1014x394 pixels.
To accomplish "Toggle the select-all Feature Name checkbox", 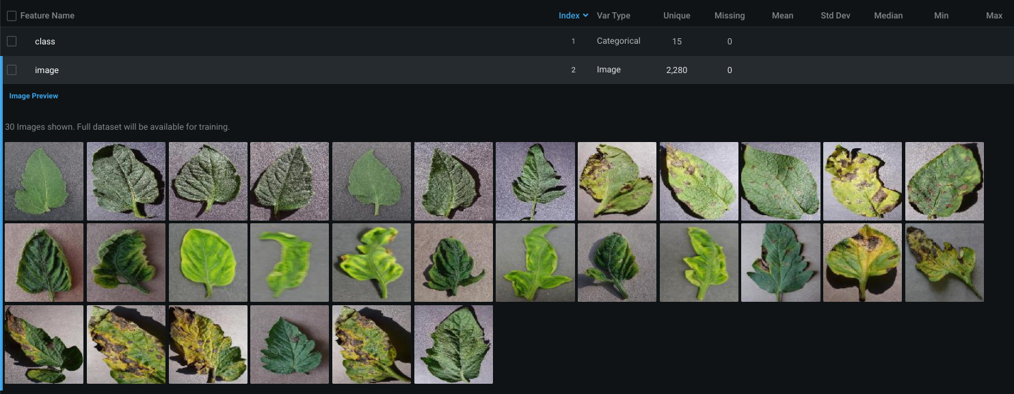I will (12, 16).
